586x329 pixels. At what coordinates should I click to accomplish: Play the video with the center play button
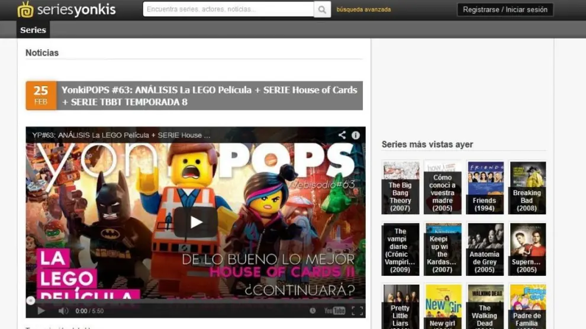(x=195, y=222)
